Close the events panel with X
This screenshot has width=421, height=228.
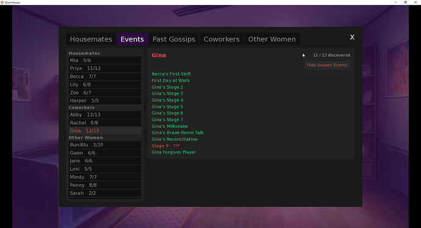click(352, 37)
